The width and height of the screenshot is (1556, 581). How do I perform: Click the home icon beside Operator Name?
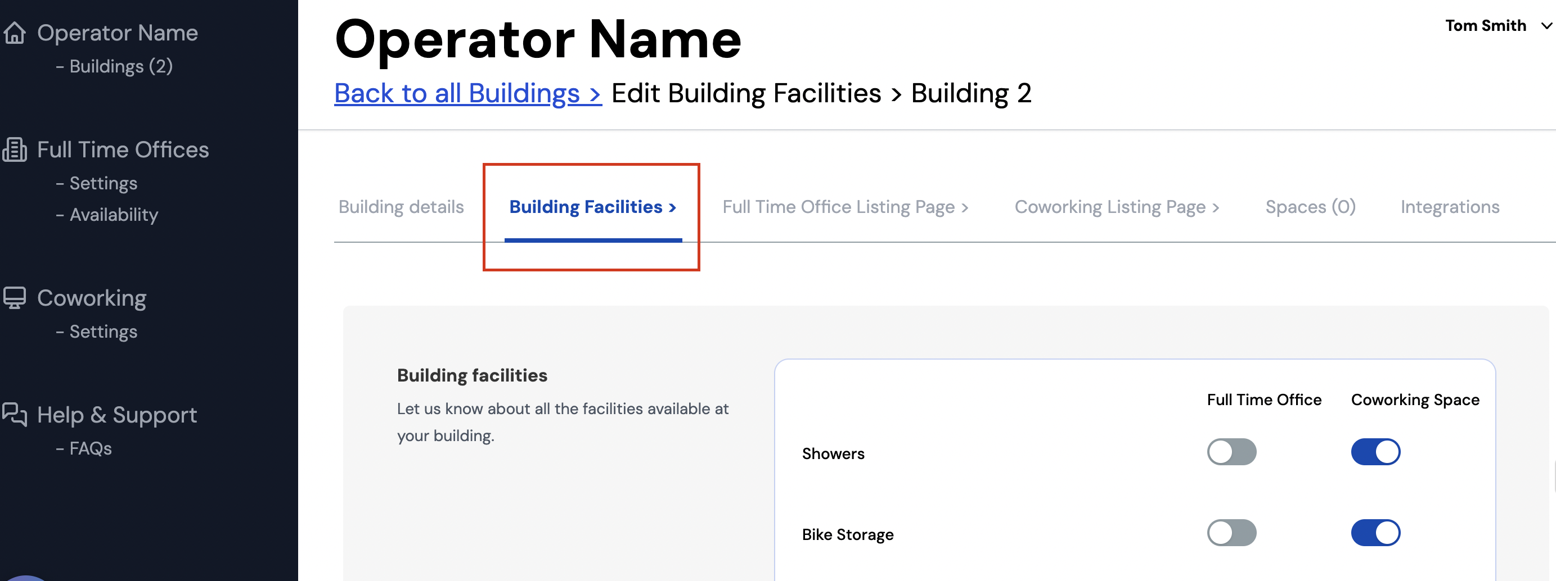(15, 33)
